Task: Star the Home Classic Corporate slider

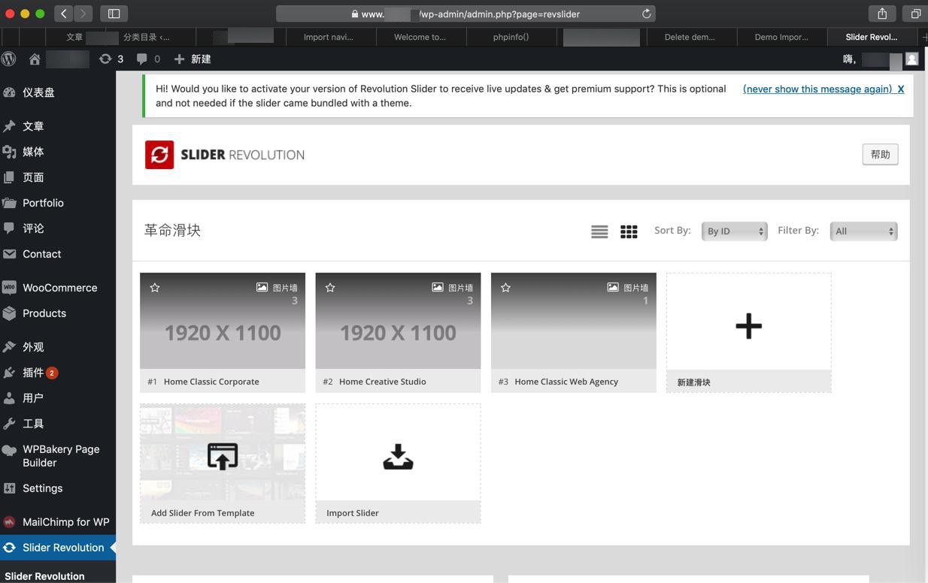Action: pyautogui.click(x=155, y=288)
